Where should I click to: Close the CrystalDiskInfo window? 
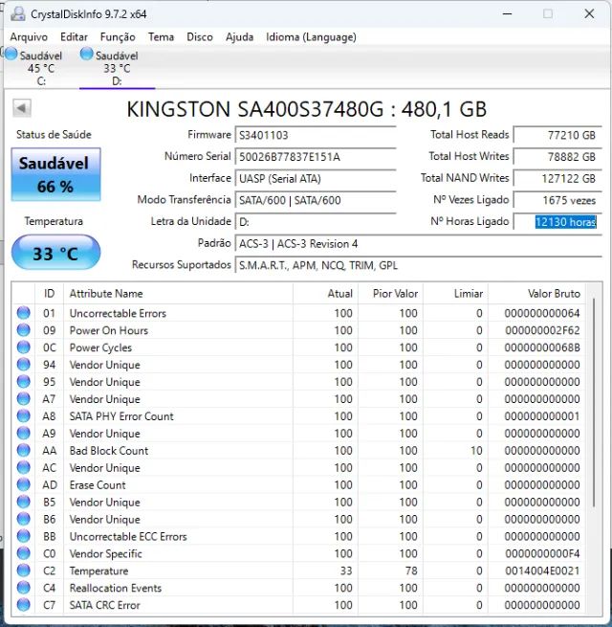pyautogui.click(x=589, y=13)
